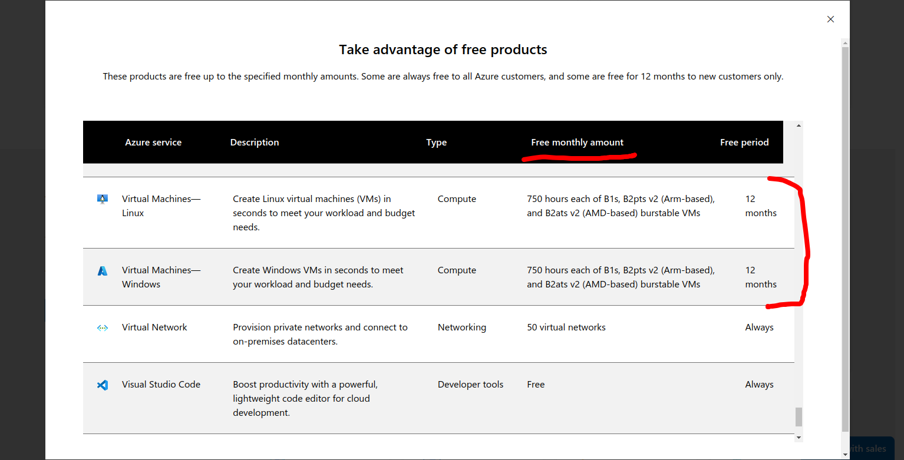904x460 pixels.
Task: Click the Boost productivity description text
Action: pos(305,399)
